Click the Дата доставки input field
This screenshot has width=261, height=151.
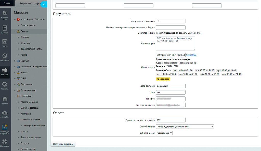[171, 86]
